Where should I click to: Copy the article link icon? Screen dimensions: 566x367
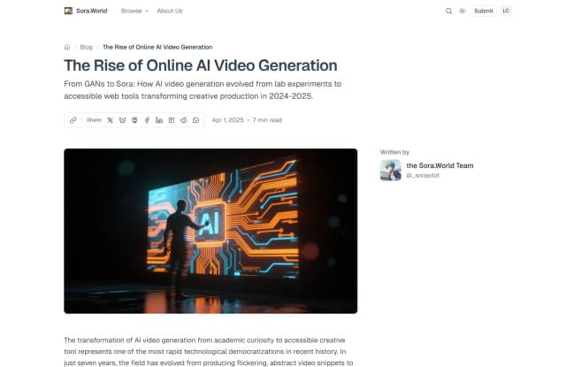pyautogui.click(x=73, y=119)
